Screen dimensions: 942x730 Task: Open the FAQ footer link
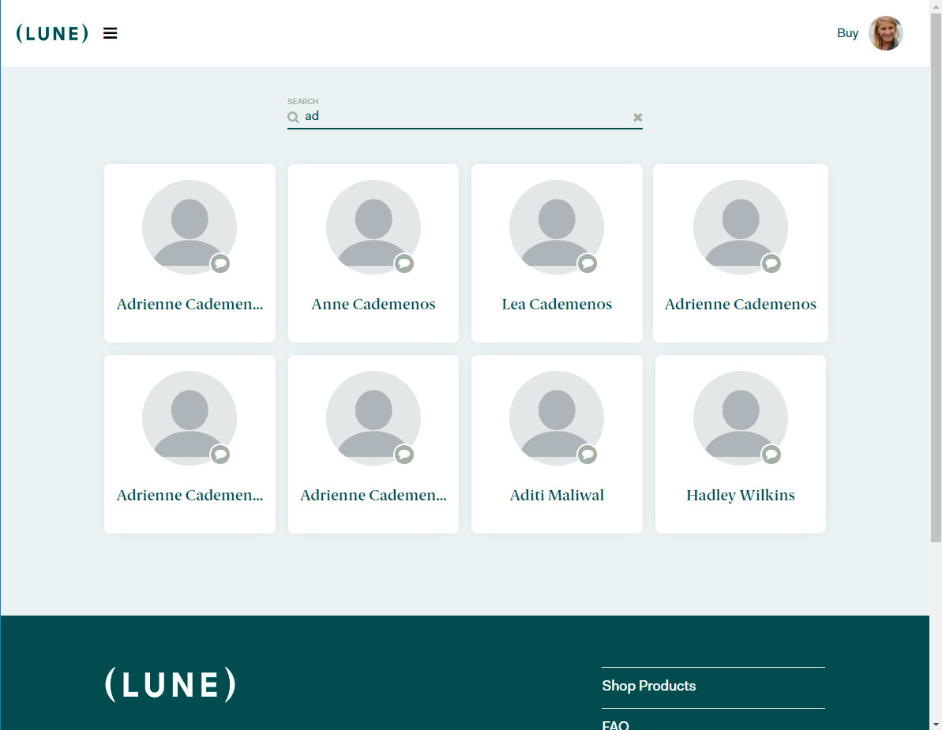[615, 725]
